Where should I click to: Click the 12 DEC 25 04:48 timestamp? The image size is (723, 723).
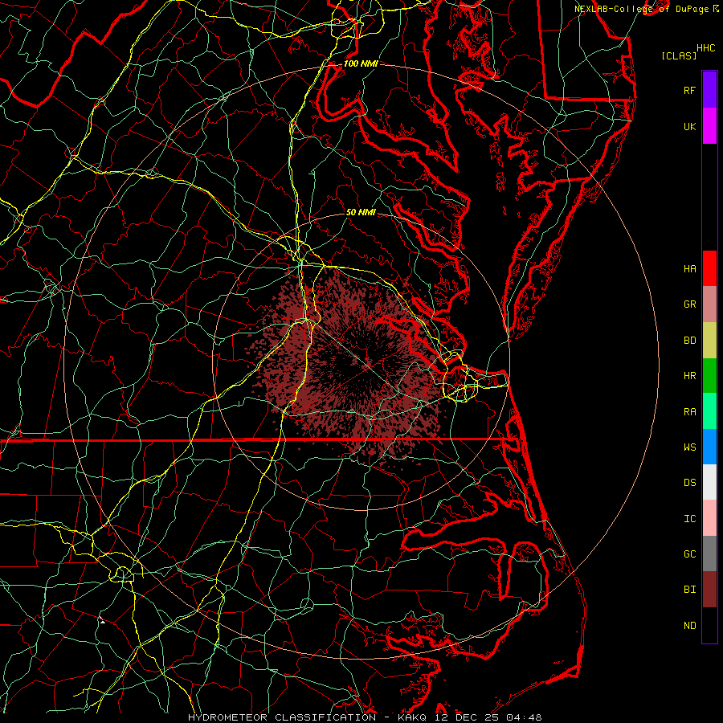(488, 717)
